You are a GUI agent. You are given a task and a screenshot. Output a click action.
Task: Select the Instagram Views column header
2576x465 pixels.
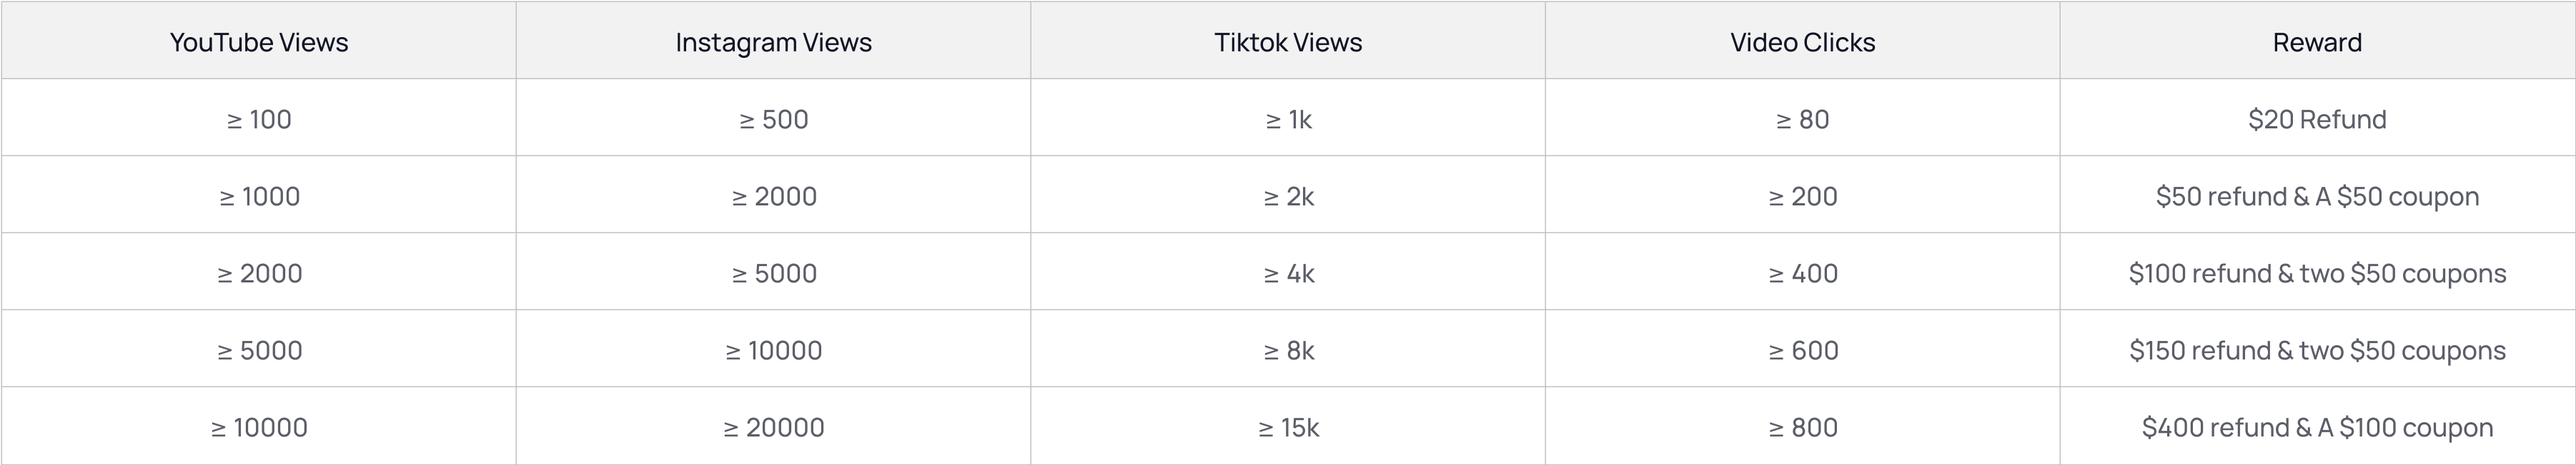[x=773, y=41]
